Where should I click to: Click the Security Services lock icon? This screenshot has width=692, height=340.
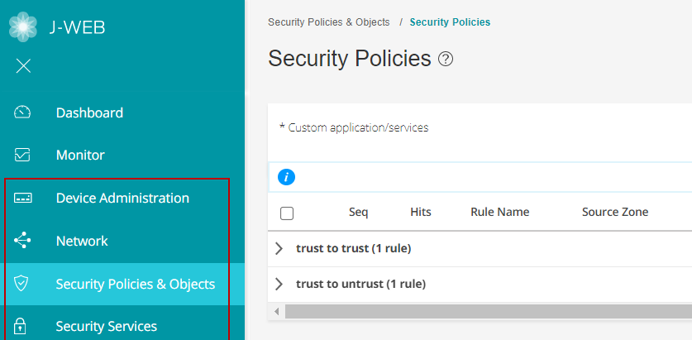coord(22,327)
